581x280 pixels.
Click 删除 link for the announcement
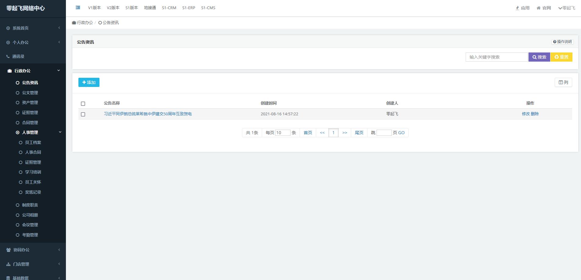tap(535, 114)
